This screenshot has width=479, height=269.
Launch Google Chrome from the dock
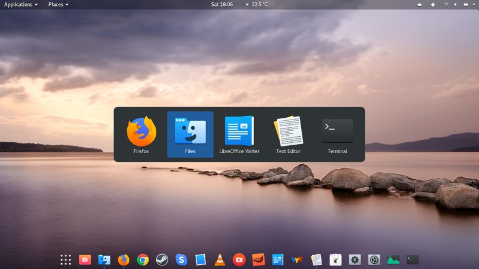143,259
